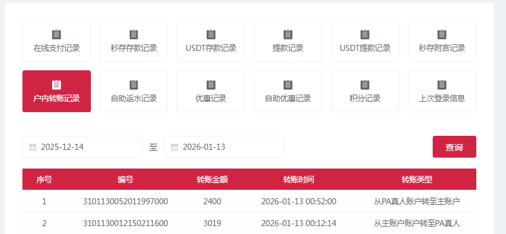Viewport: 506px width, 234px height.
Task: Select the active 户内转账记录 tab
Action: [56, 92]
